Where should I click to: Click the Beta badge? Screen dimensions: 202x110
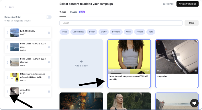pos(82,12)
